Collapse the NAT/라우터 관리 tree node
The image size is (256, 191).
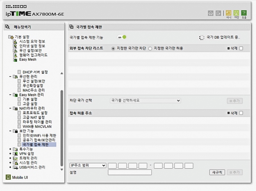pos(10,108)
